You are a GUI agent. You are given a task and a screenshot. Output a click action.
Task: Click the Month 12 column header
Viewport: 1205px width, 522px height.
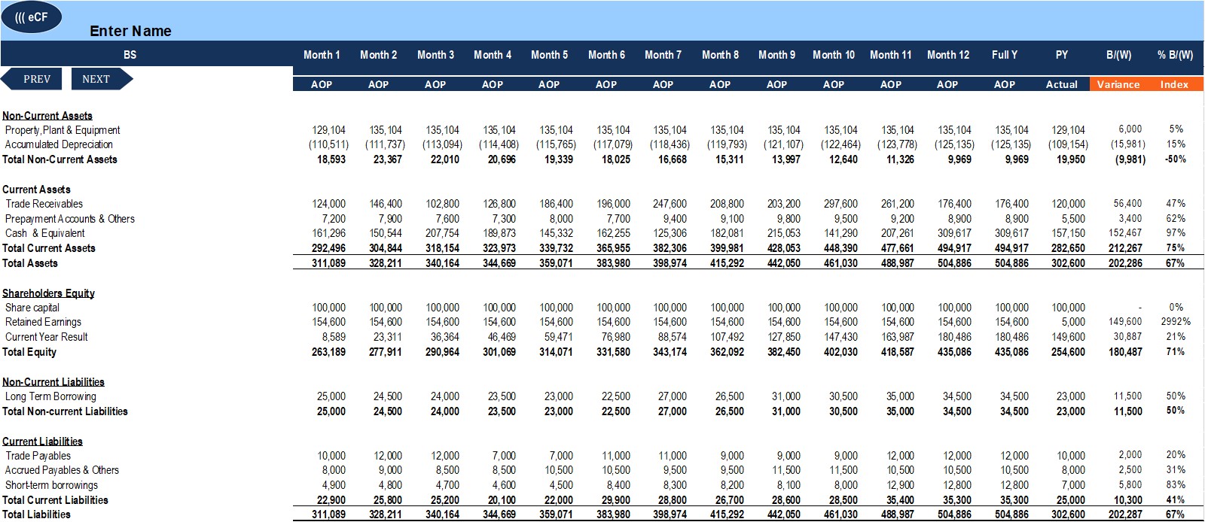(x=948, y=55)
